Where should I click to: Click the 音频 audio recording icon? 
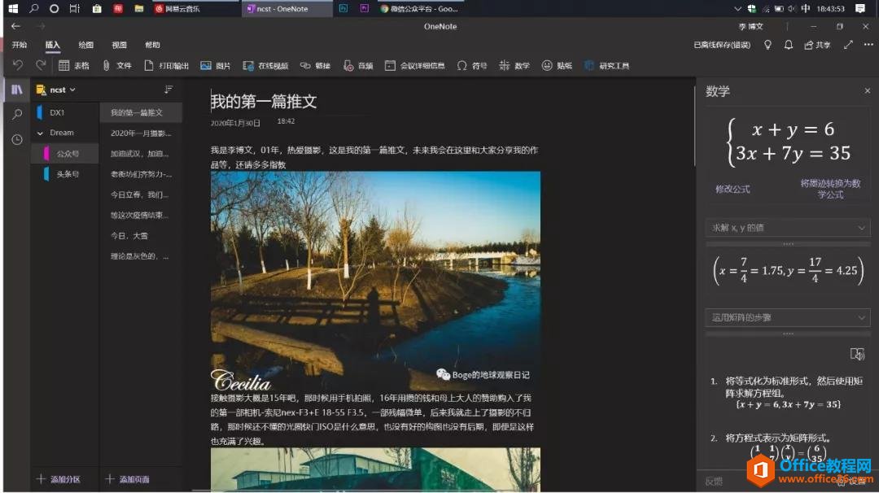click(x=349, y=66)
